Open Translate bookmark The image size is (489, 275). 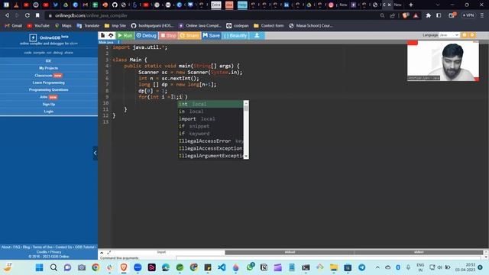pyautogui.click(x=88, y=25)
